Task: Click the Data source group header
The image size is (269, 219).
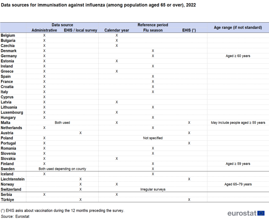Action: coord(62,25)
